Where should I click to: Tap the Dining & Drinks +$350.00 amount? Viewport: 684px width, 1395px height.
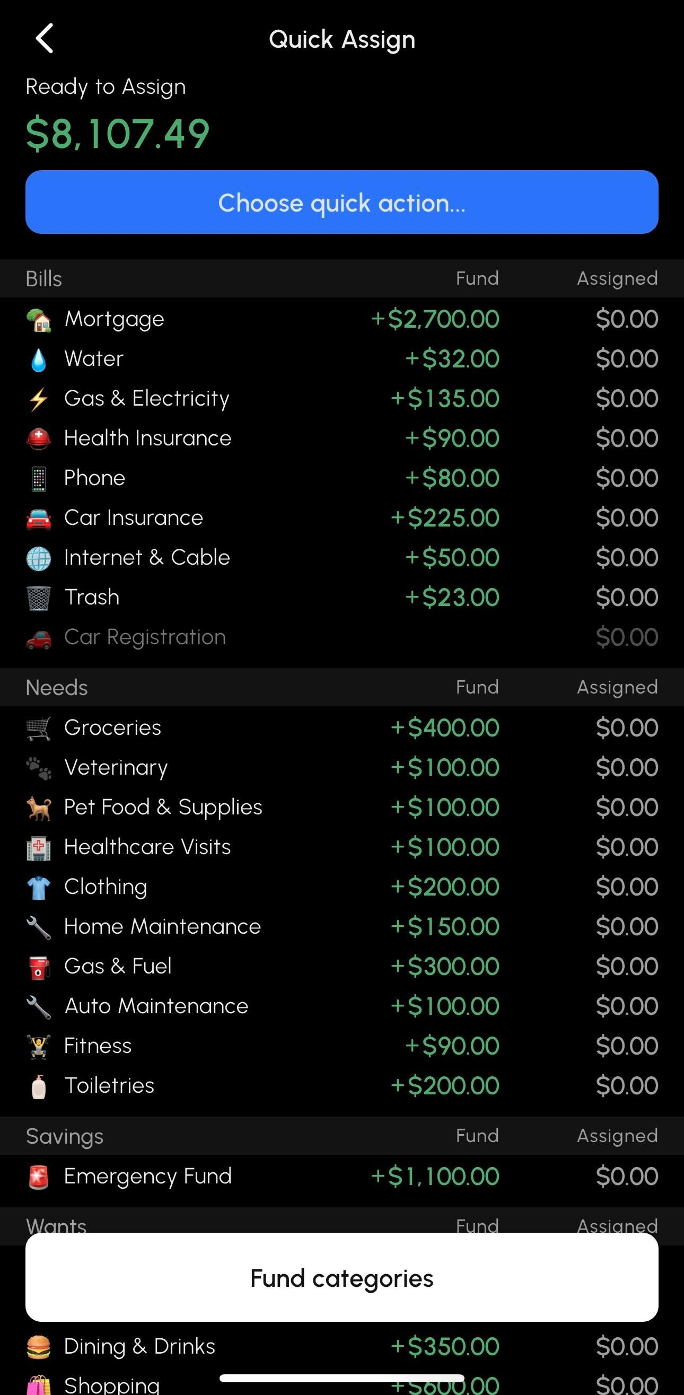445,1346
